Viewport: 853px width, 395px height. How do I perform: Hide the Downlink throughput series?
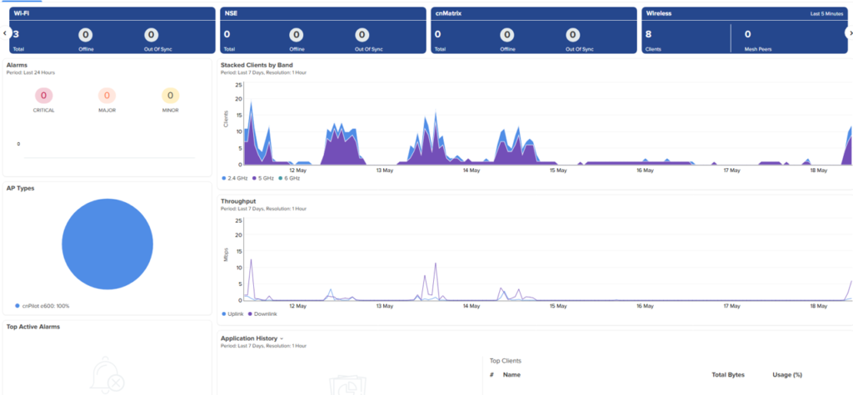point(261,314)
